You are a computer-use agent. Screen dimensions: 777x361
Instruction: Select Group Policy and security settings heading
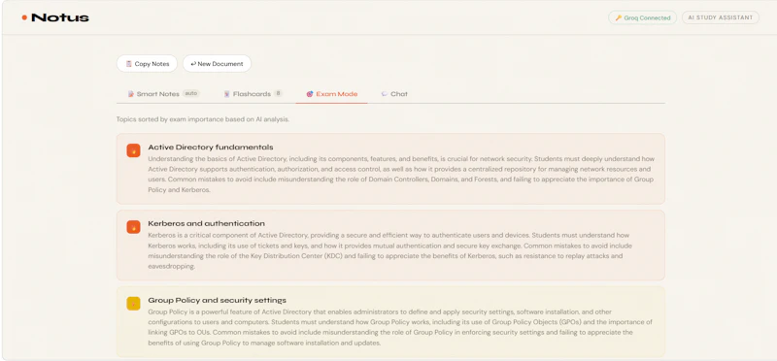click(x=217, y=300)
